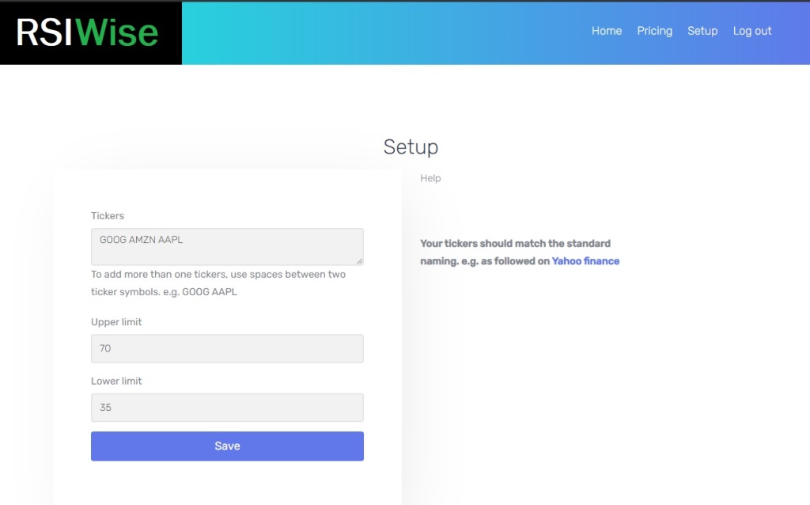
Task: Click the 'Your tickers should match' help text
Action: pyautogui.click(x=515, y=244)
